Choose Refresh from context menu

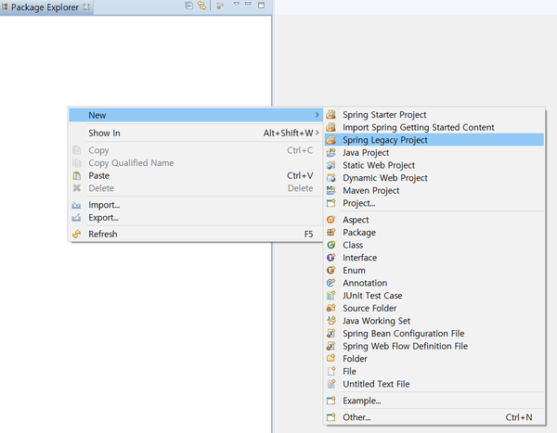pyautogui.click(x=195, y=234)
